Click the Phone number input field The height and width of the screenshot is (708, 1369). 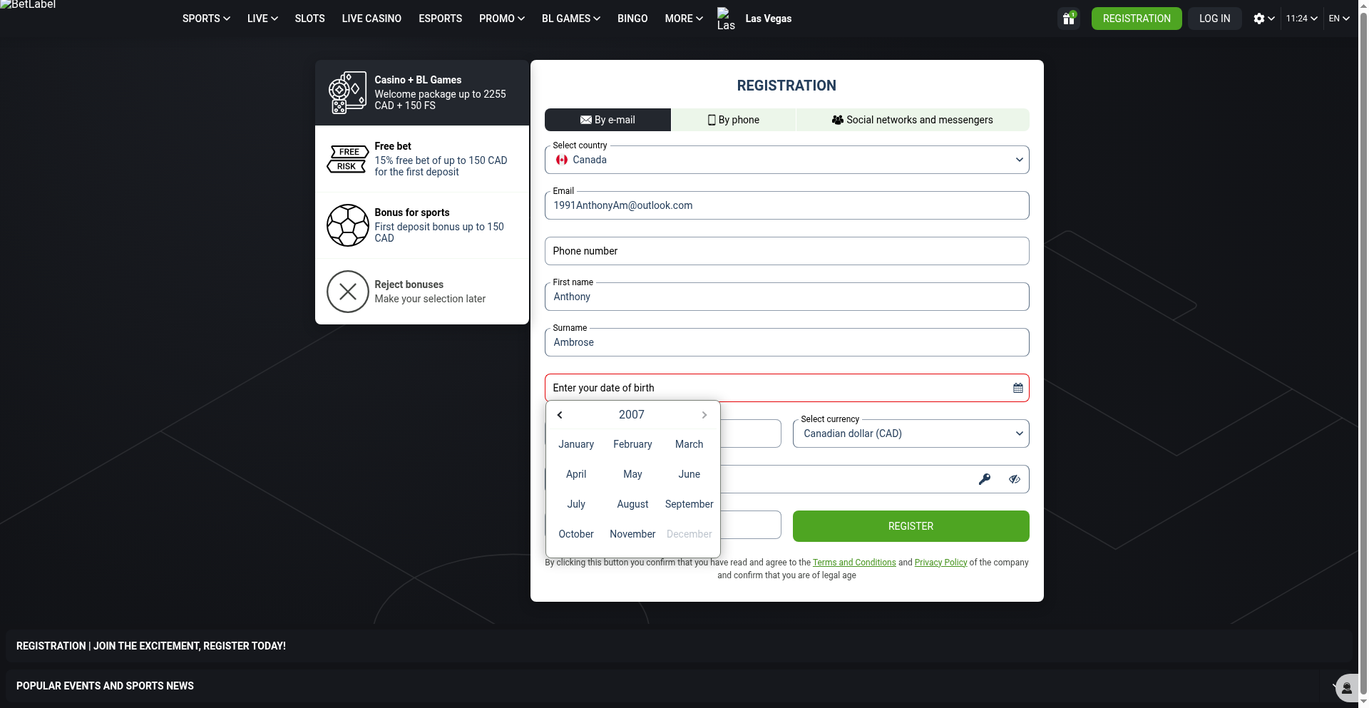786,251
